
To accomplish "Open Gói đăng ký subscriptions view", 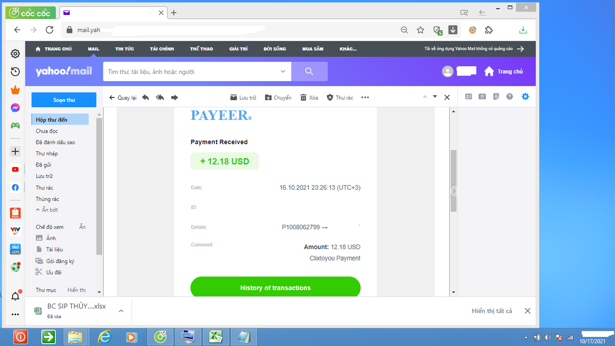I will coord(55,261).
